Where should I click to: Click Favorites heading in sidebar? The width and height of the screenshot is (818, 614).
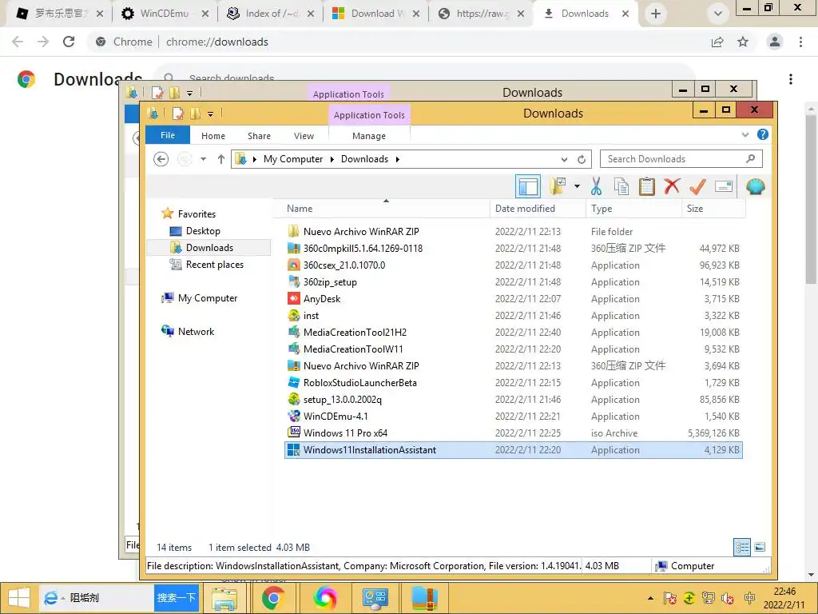pyautogui.click(x=197, y=214)
